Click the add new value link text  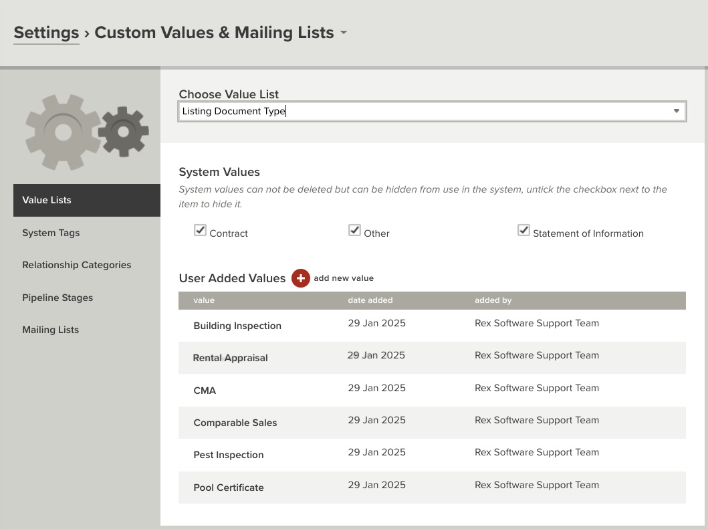344,278
